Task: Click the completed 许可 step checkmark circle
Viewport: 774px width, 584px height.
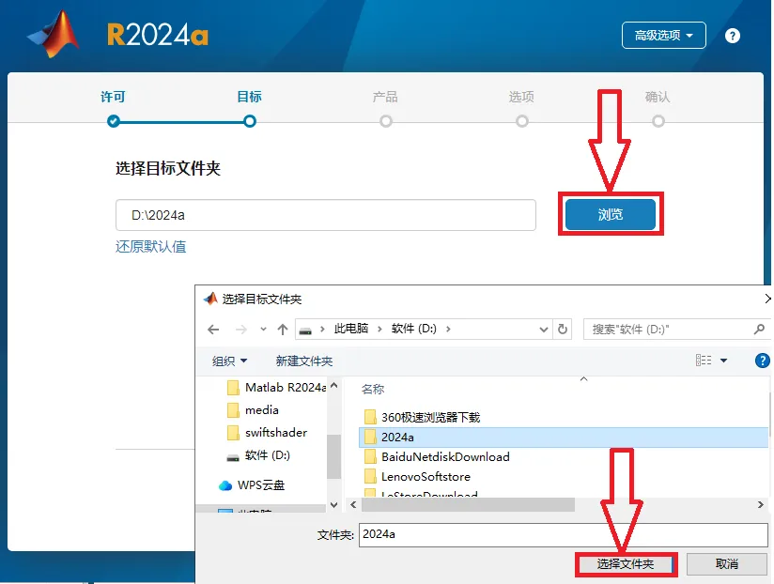Action: (114, 121)
